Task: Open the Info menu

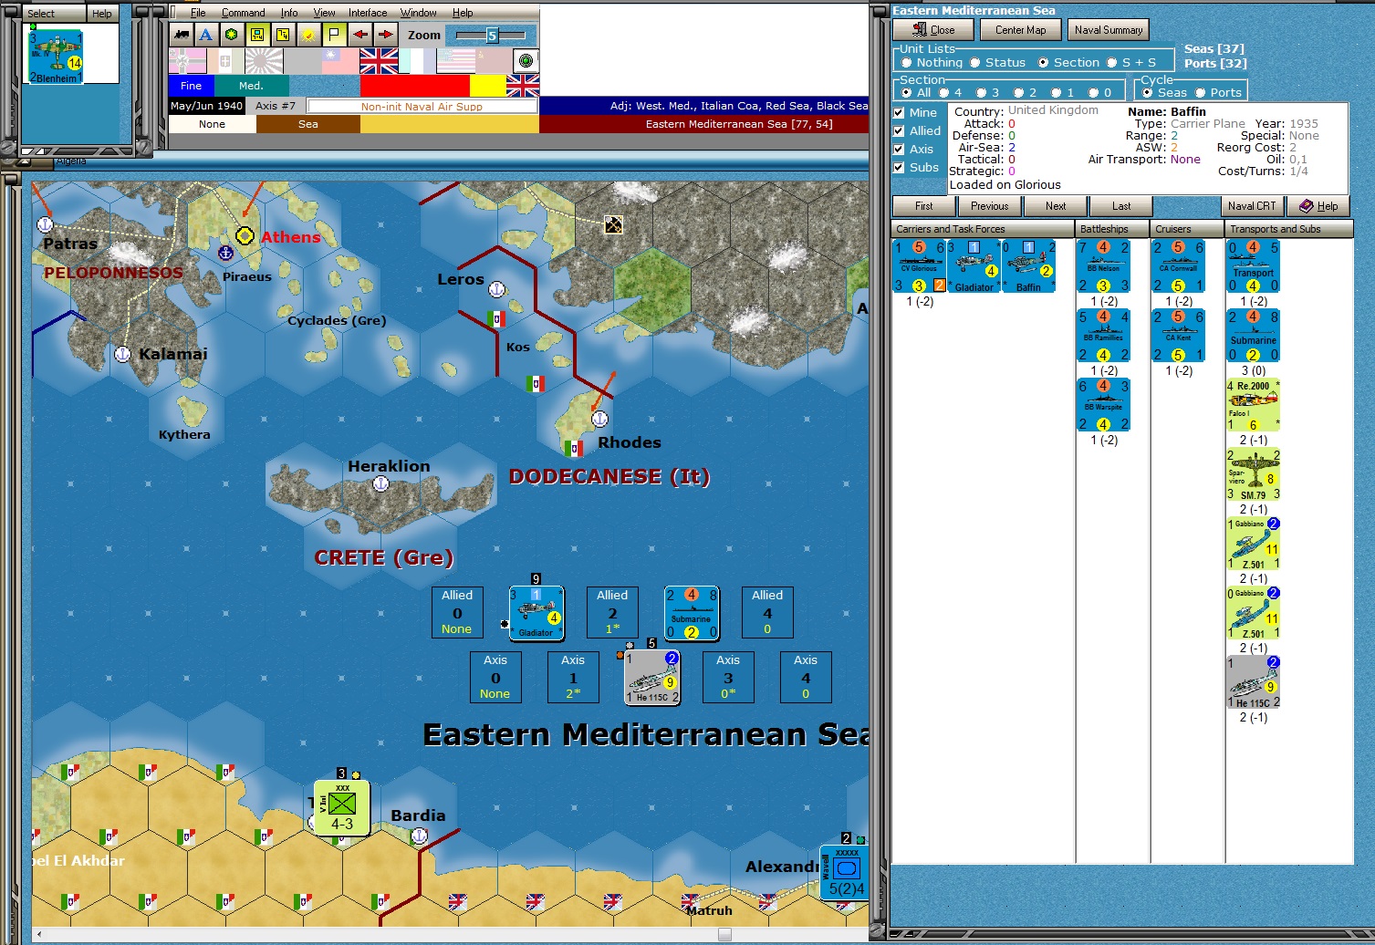Action: pyautogui.click(x=289, y=13)
